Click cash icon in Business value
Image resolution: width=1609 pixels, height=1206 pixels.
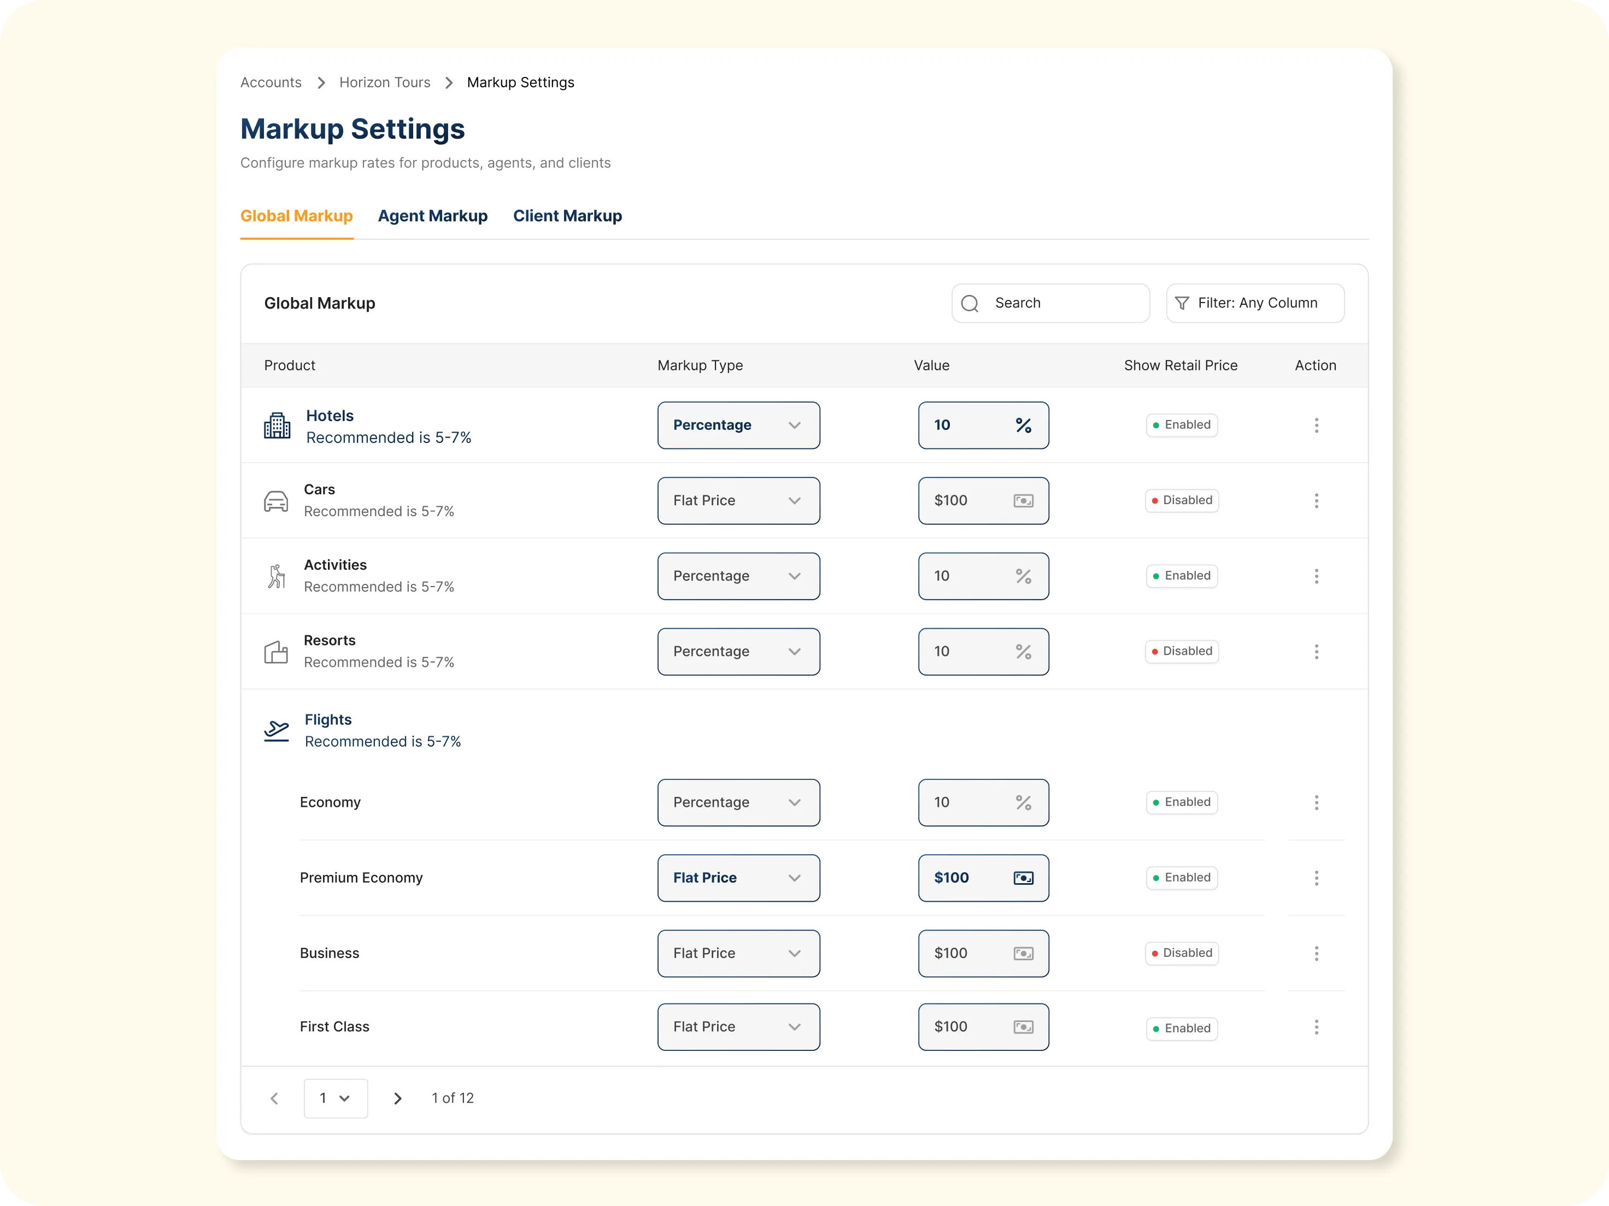click(1024, 954)
